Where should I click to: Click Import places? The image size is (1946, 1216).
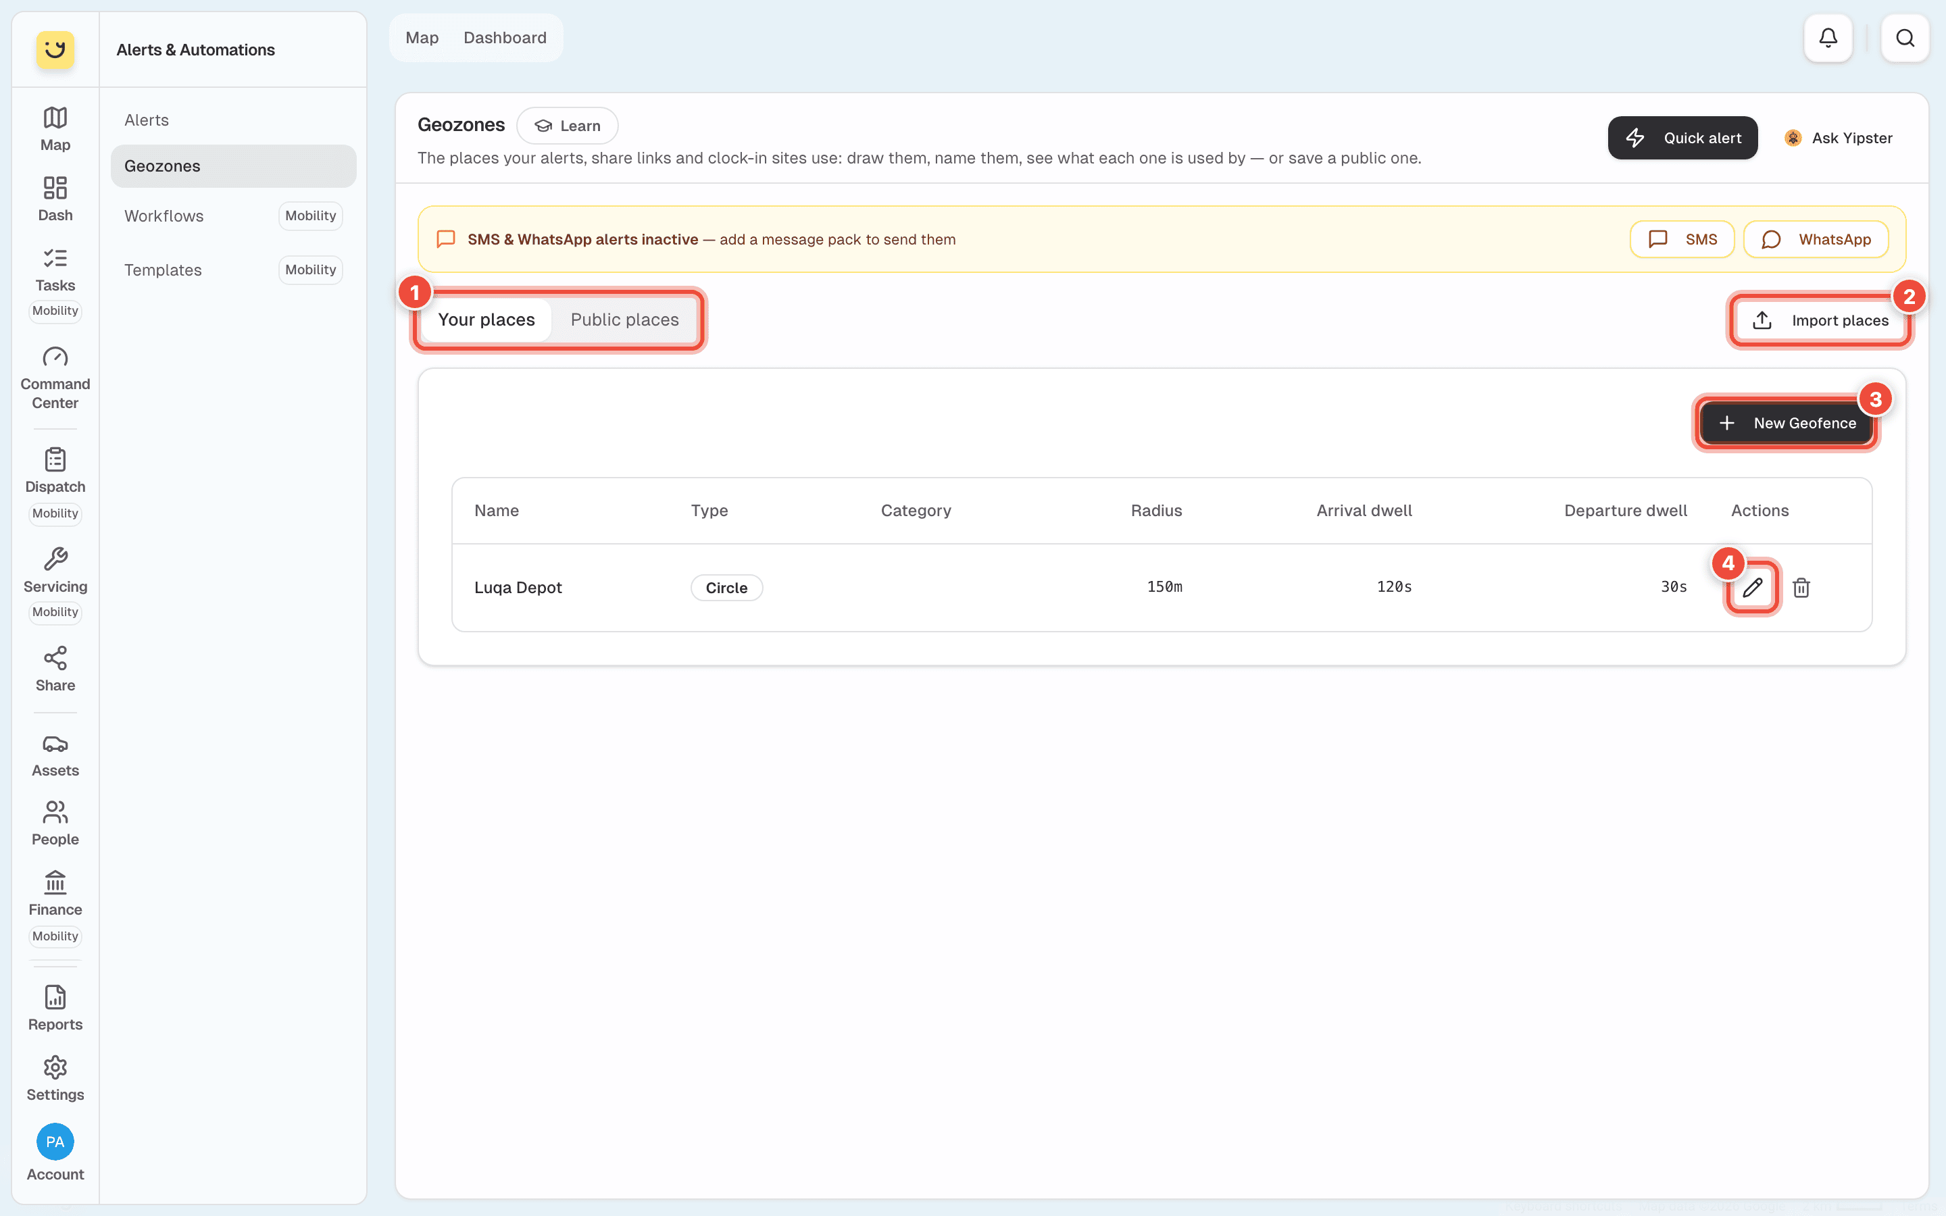coord(1820,320)
